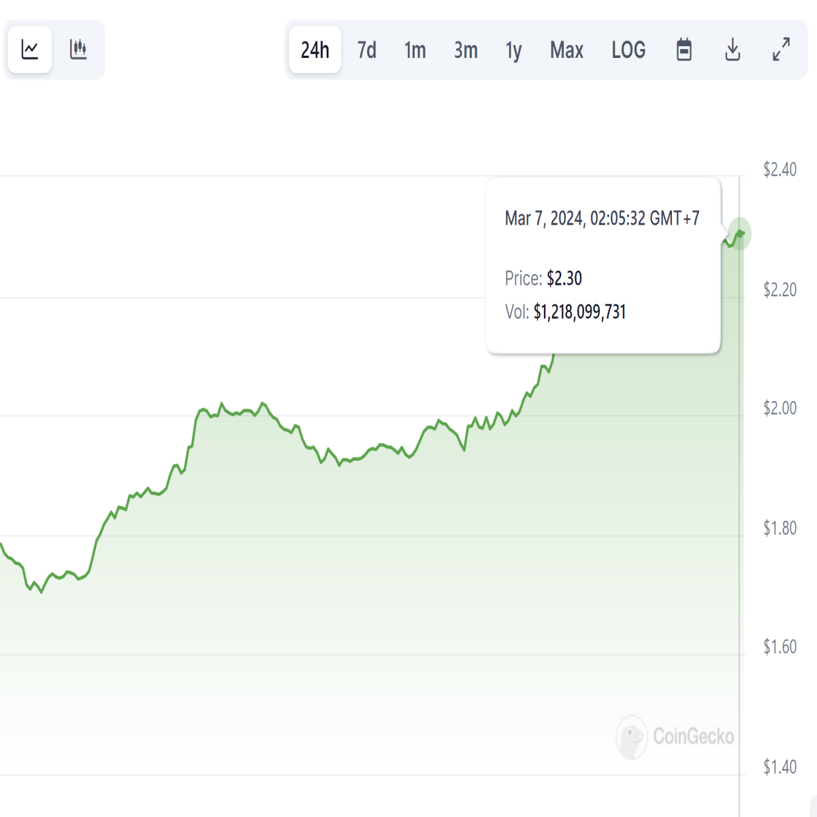The image size is (817, 817).
Task: Click the CoinGecko watermark logo
Action: (x=675, y=737)
